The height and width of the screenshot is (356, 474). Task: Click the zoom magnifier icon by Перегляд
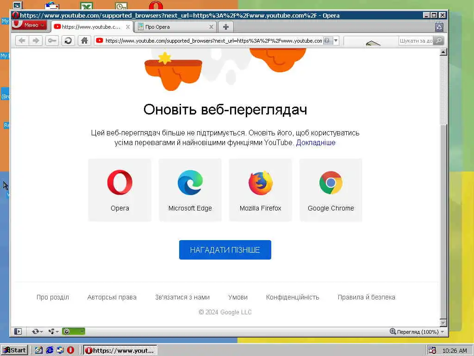coord(393,331)
